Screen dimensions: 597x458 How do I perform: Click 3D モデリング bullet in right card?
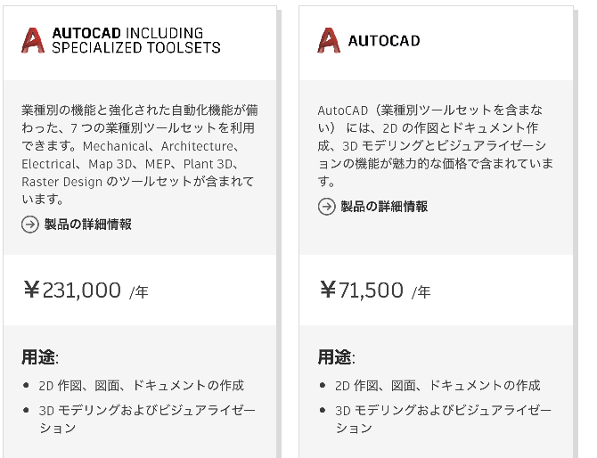pyautogui.click(x=444, y=419)
